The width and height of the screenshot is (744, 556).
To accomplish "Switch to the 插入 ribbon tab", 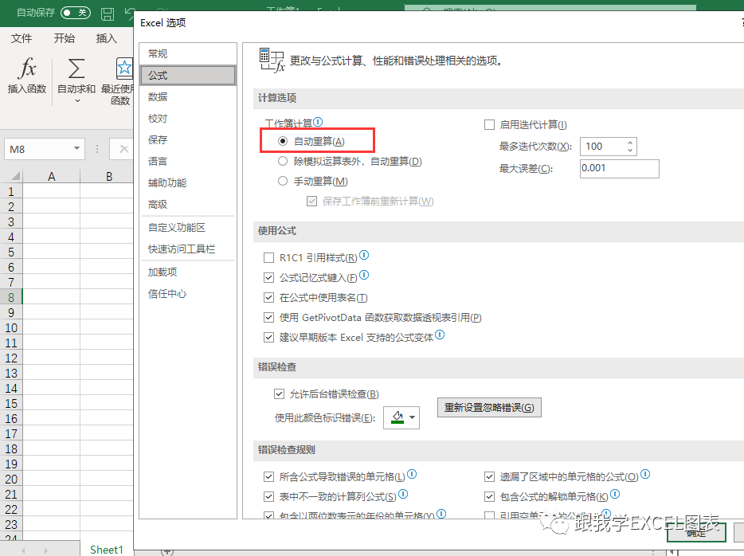I will [x=106, y=38].
